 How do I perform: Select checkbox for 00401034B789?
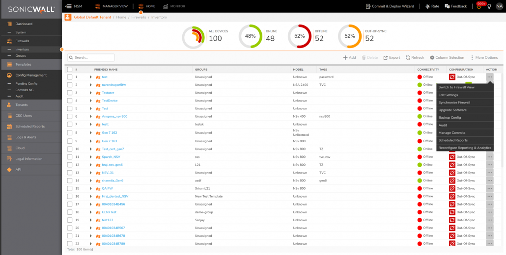point(70,244)
